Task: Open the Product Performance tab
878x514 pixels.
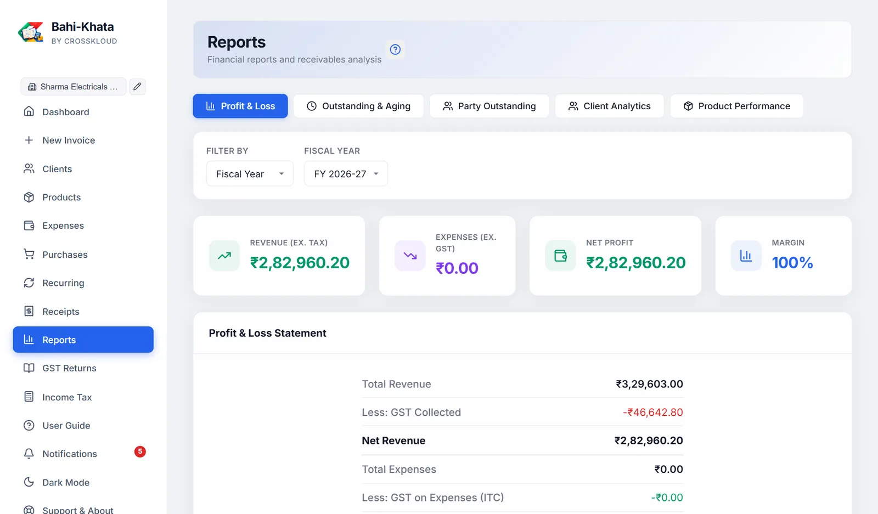Action: (736, 106)
